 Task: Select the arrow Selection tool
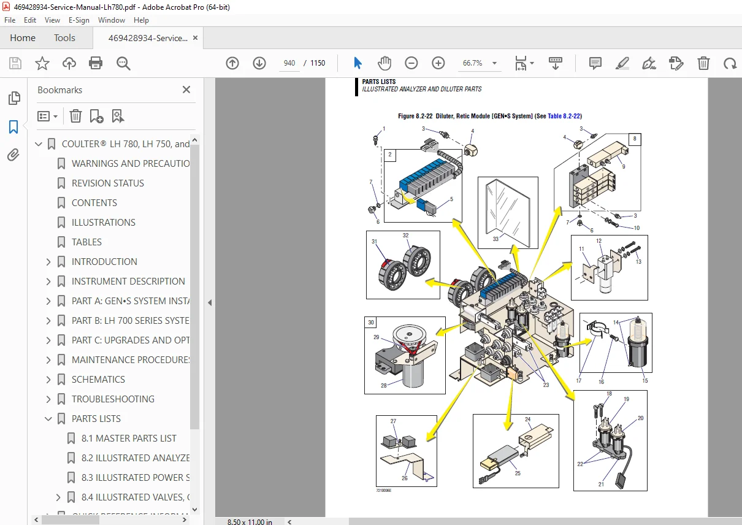coord(358,63)
